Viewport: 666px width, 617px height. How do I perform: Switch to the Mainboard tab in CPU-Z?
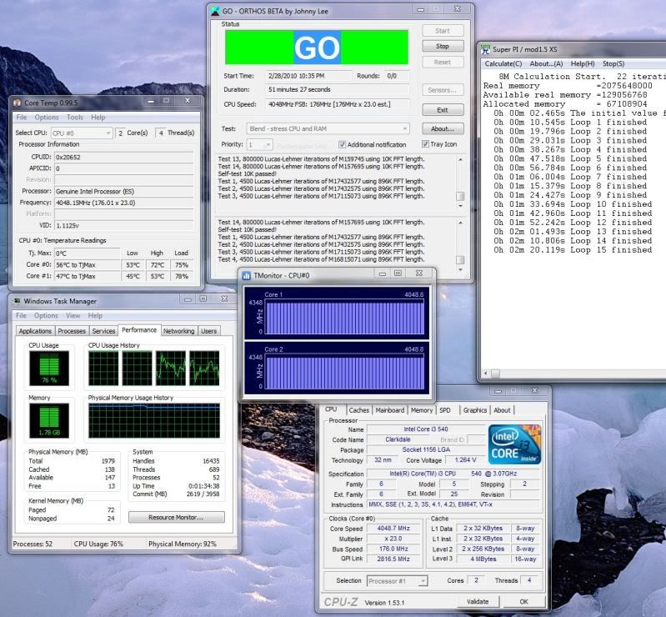pyautogui.click(x=389, y=410)
